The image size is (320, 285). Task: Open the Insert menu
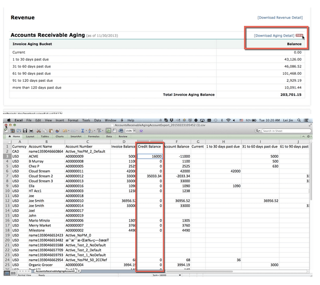(59, 120)
